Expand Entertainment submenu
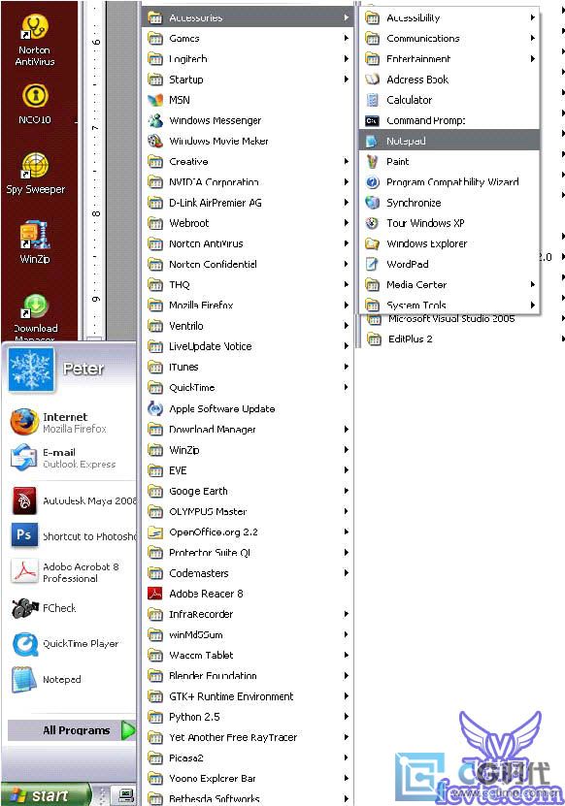Image resolution: width=565 pixels, height=806 pixels. coord(449,58)
